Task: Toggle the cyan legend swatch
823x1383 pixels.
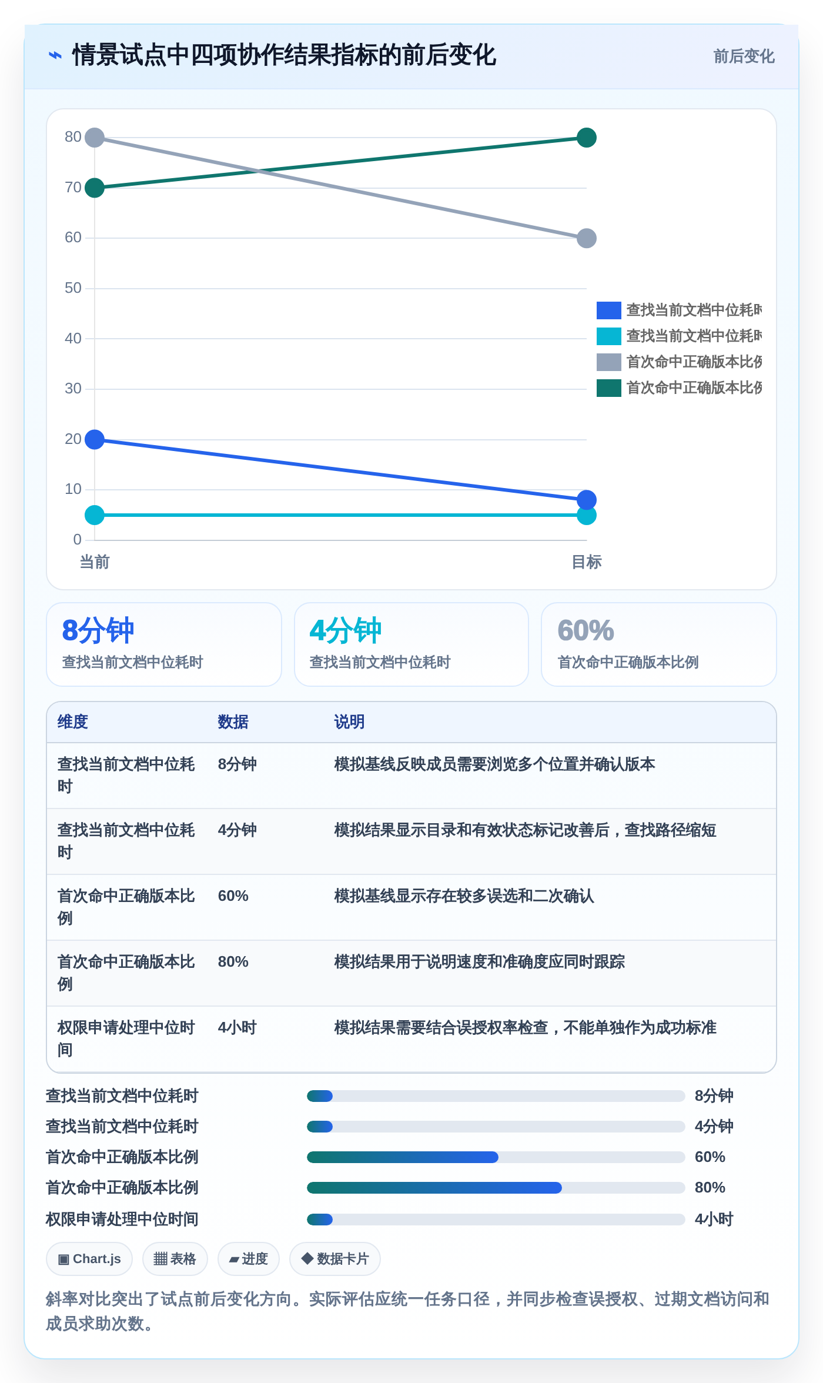Action: (x=608, y=336)
